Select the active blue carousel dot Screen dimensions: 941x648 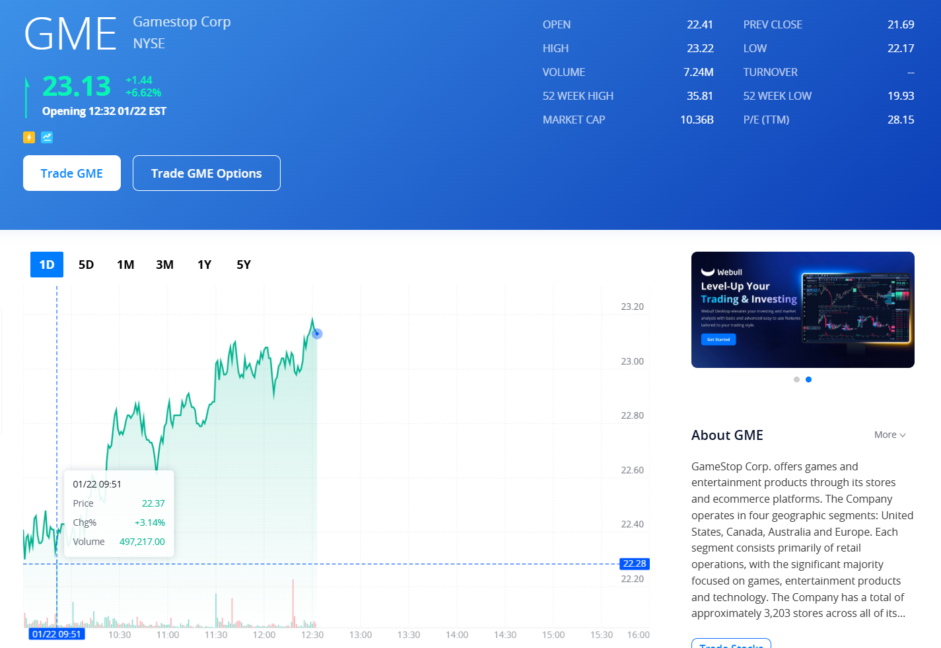pos(808,379)
